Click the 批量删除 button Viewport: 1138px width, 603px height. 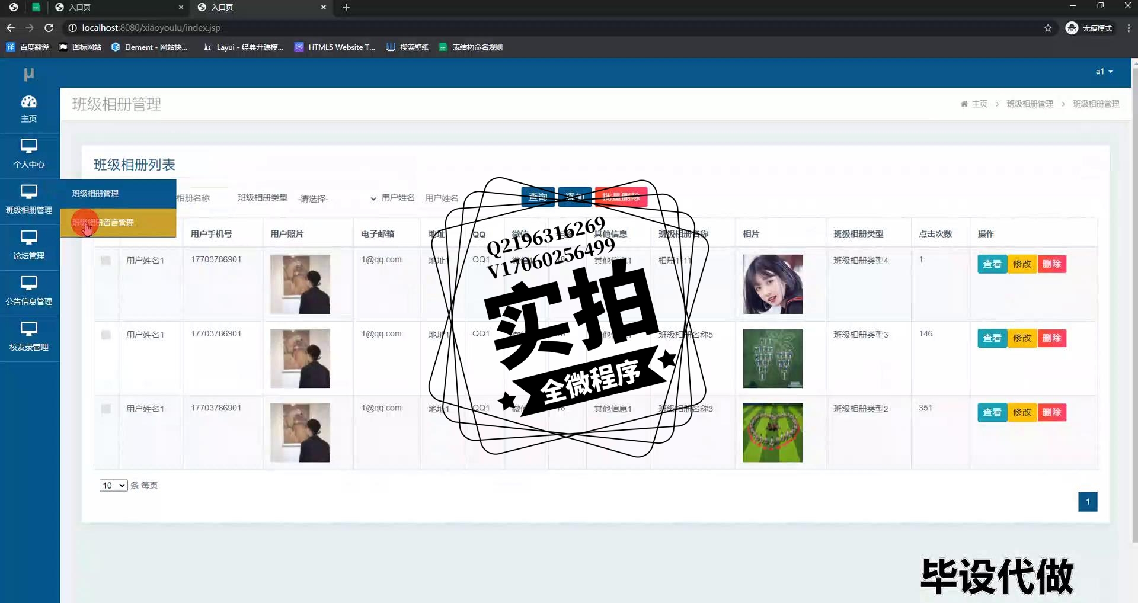[621, 197]
